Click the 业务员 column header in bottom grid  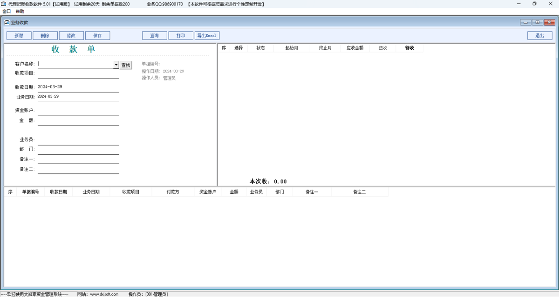(x=256, y=192)
